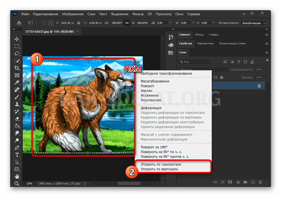Select the Rectangular Marquee tool

pos(17,46)
